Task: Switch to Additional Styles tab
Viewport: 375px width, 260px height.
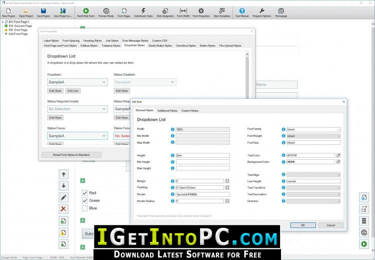Action: [x=167, y=111]
